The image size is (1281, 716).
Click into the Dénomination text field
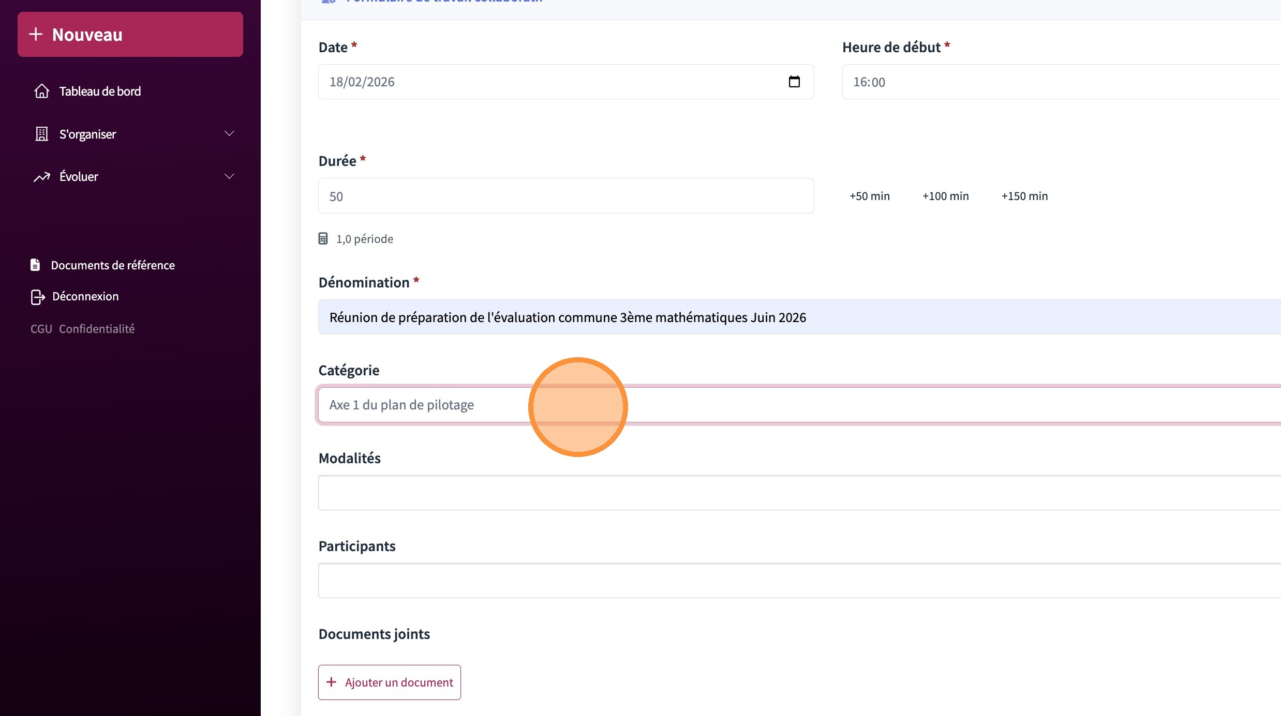776,317
